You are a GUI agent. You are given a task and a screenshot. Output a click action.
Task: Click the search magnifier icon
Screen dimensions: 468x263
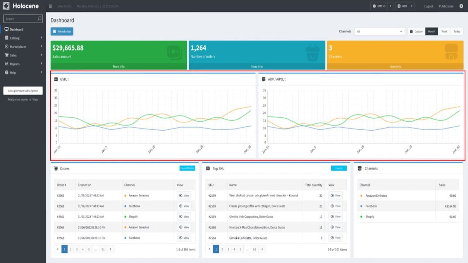point(39,19)
